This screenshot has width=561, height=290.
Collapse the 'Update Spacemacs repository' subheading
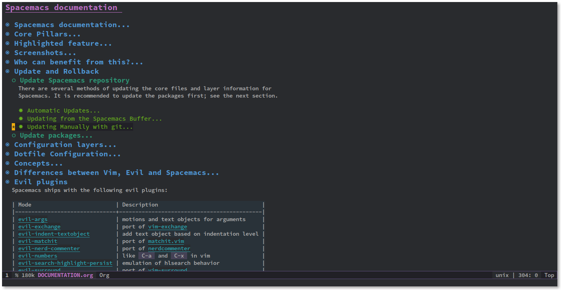75,80
